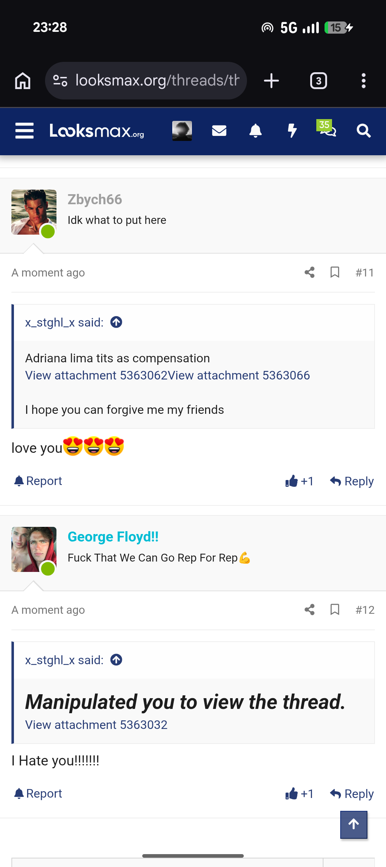Viewport: 386px width, 867px height.
Task: Open the forum search icon
Action: click(x=363, y=131)
